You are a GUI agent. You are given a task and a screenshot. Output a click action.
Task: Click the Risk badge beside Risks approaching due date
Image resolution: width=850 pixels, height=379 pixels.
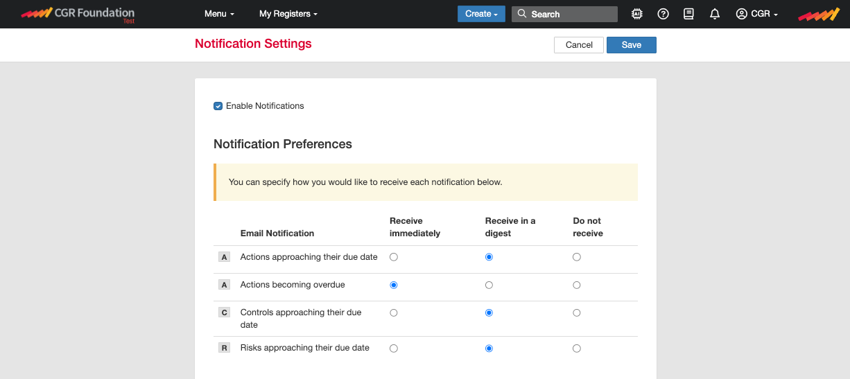pos(224,348)
